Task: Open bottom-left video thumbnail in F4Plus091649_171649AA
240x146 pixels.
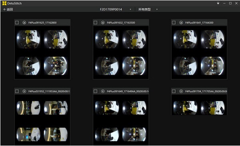Action: click(107, 134)
